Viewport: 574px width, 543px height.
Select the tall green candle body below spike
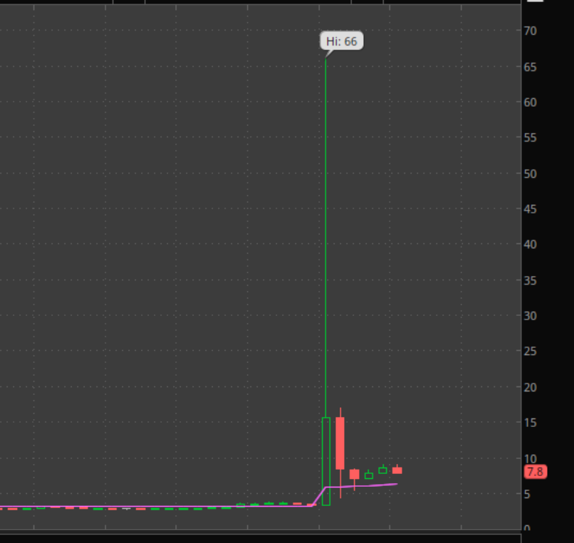pyautogui.click(x=325, y=461)
